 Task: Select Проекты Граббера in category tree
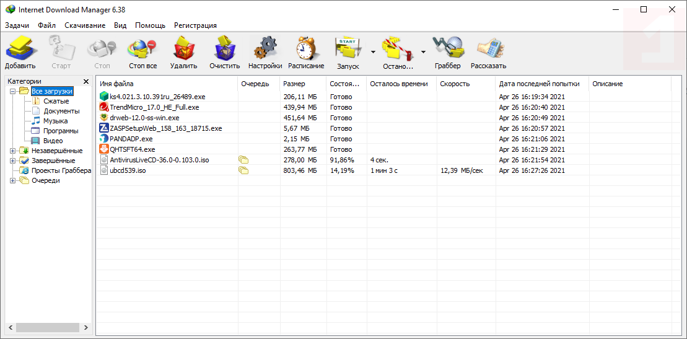[x=61, y=170]
